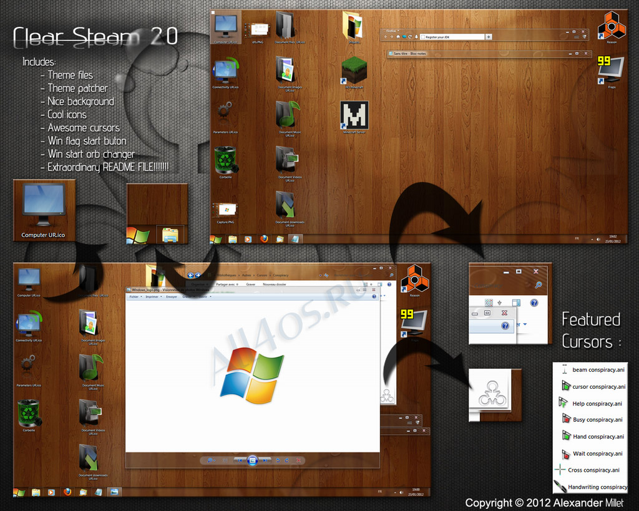Open Computer UR.ico on the top desktop
The width and height of the screenshot is (639, 511).
tap(226, 27)
